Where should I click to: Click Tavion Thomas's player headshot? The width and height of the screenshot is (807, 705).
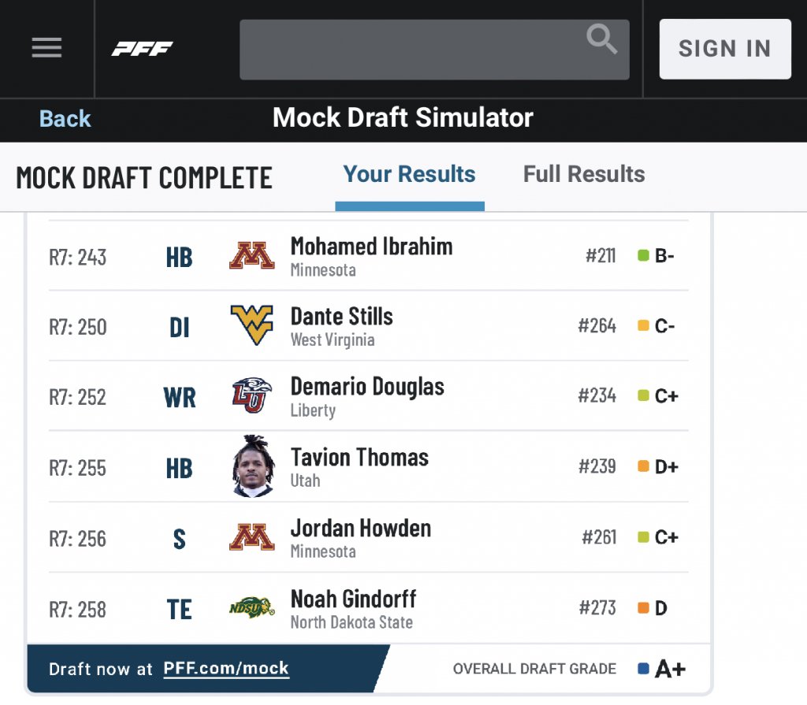253,466
